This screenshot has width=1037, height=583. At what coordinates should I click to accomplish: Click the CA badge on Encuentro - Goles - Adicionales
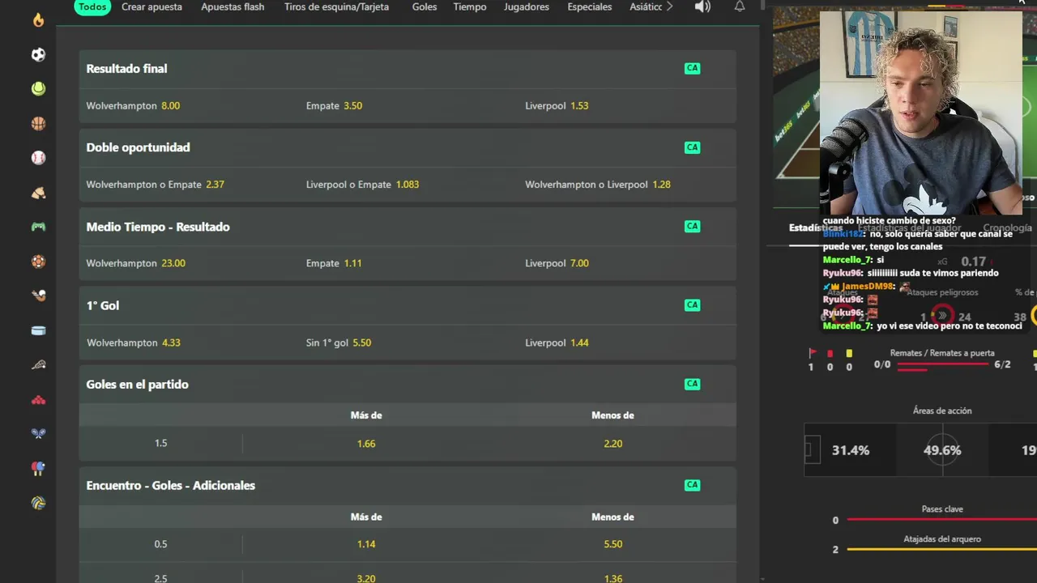click(x=692, y=485)
